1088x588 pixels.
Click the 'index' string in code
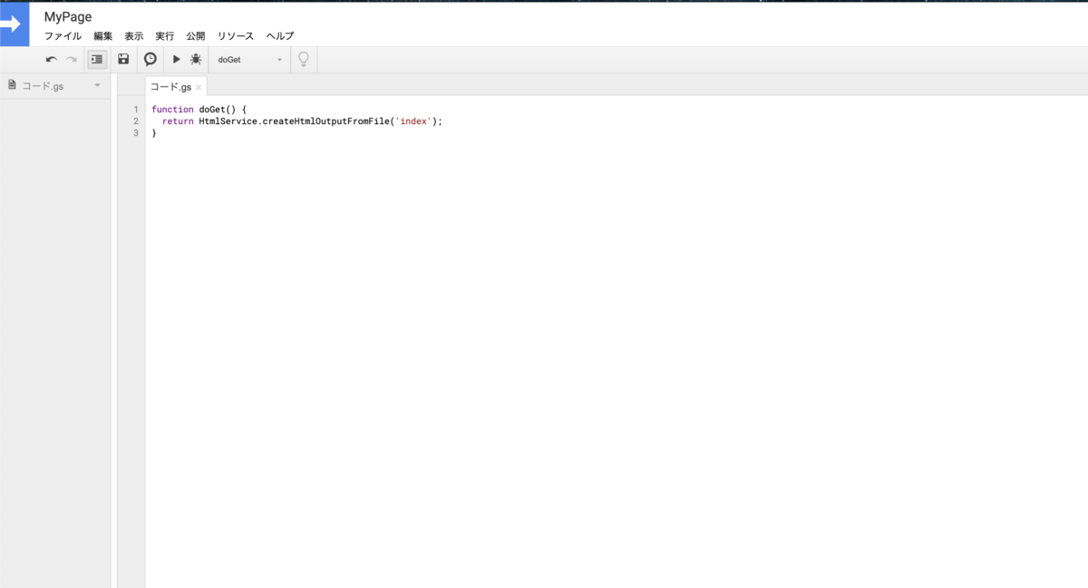[413, 121]
